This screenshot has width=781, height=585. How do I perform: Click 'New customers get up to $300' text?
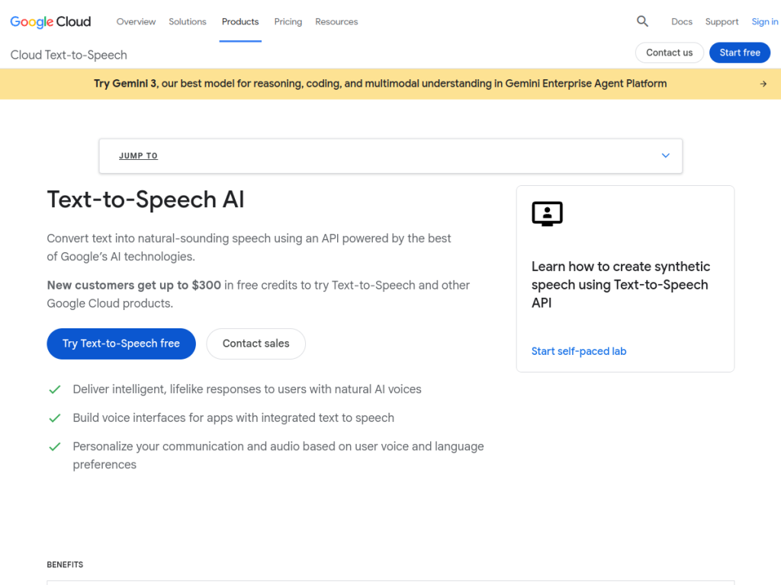click(134, 286)
